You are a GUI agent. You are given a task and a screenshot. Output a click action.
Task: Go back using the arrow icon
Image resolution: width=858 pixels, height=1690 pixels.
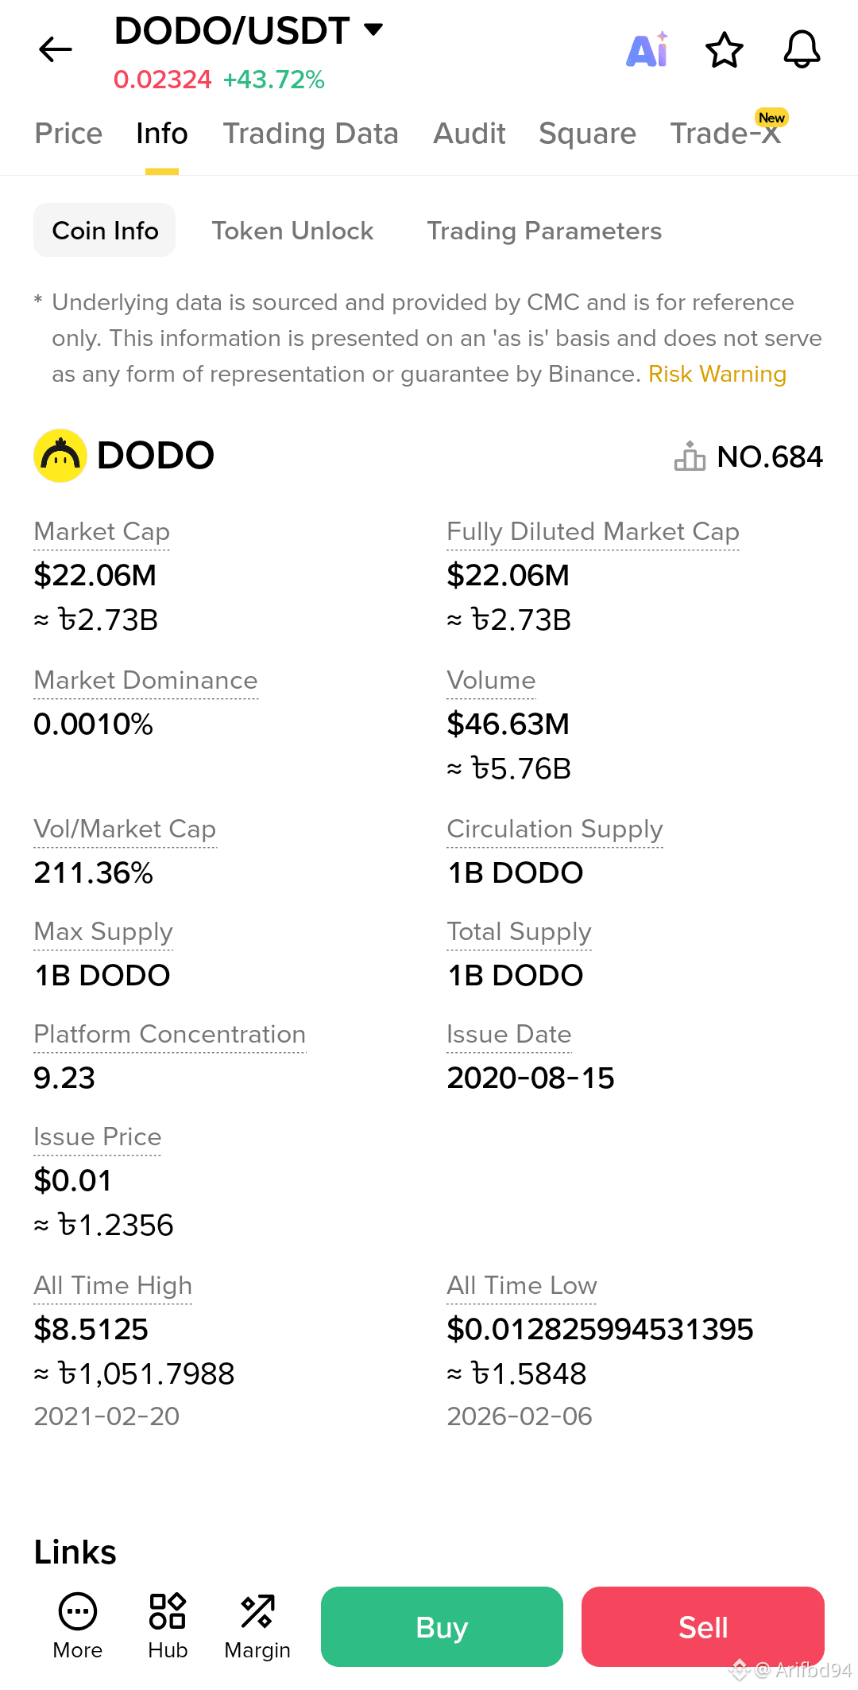(x=56, y=49)
